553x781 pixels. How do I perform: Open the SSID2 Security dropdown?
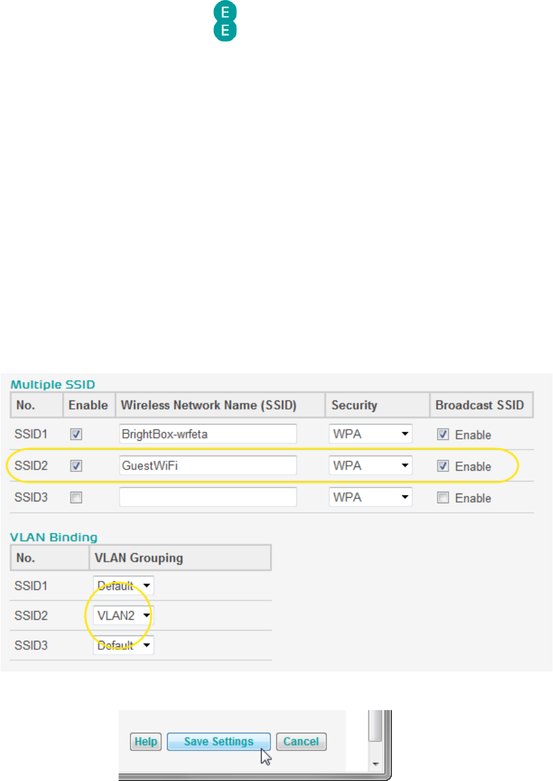coord(370,465)
